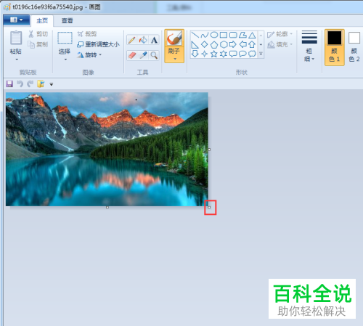Click the 复制 (Copy) button
The width and height of the screenshot is (363, 326).
click(38, 44)
